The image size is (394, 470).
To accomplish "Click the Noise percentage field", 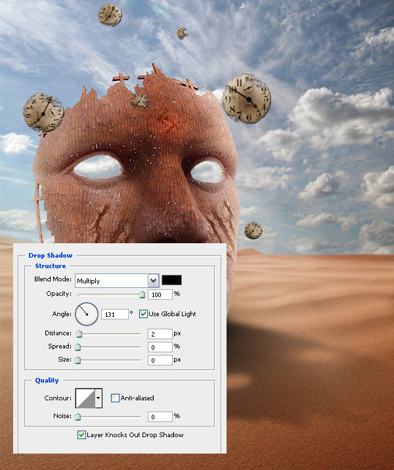I will click(x=160, y=417).
